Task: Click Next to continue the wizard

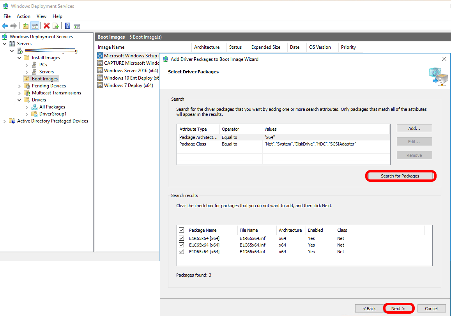Action: tap(398, 309)
